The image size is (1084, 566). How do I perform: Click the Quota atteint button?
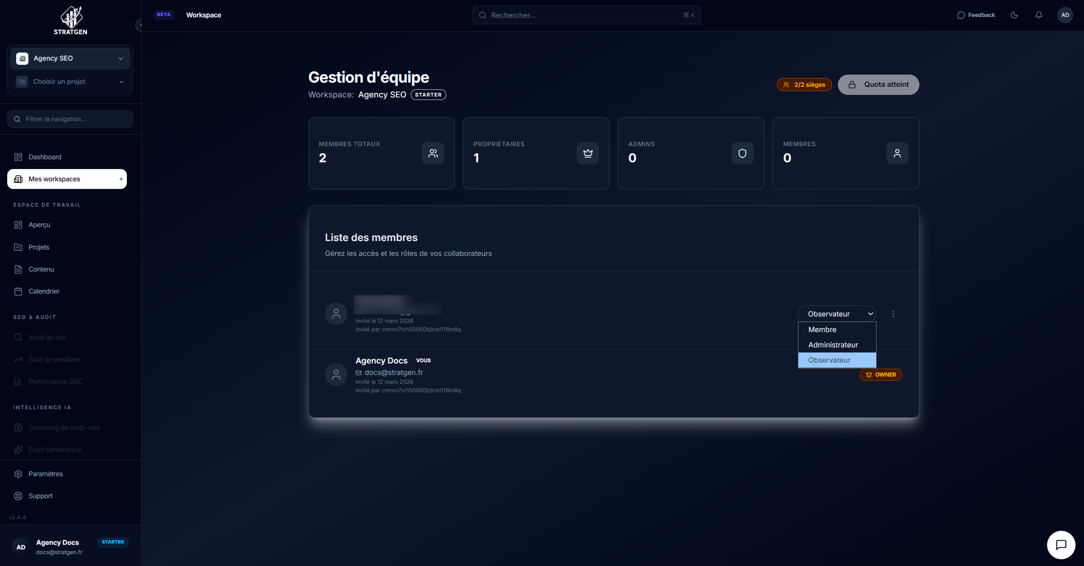pos(878,85)
